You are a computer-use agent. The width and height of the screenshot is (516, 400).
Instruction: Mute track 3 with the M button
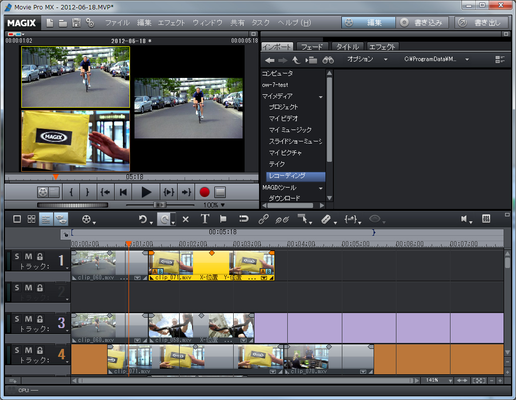[29, 319]
